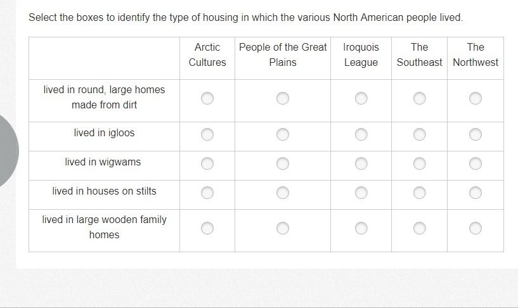Select Great Plains for round dirt homes
The image size is (518, 308).
pyautogui.click(x=282, y=98)
